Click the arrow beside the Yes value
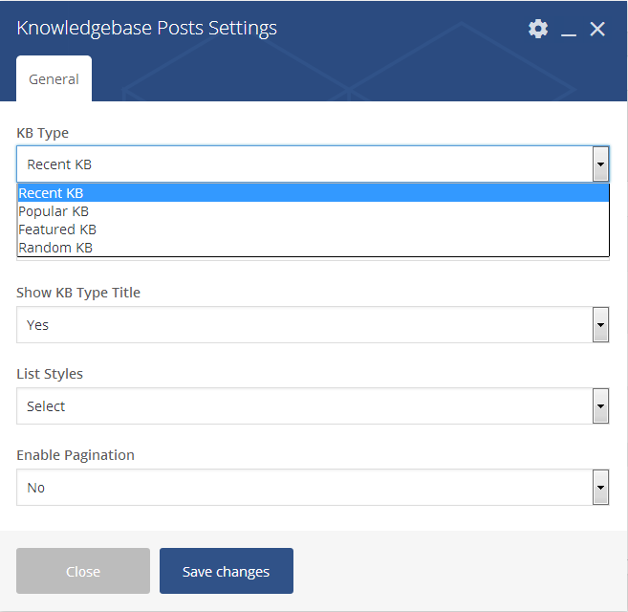This screenshot has height=612, width=628. 600,324
